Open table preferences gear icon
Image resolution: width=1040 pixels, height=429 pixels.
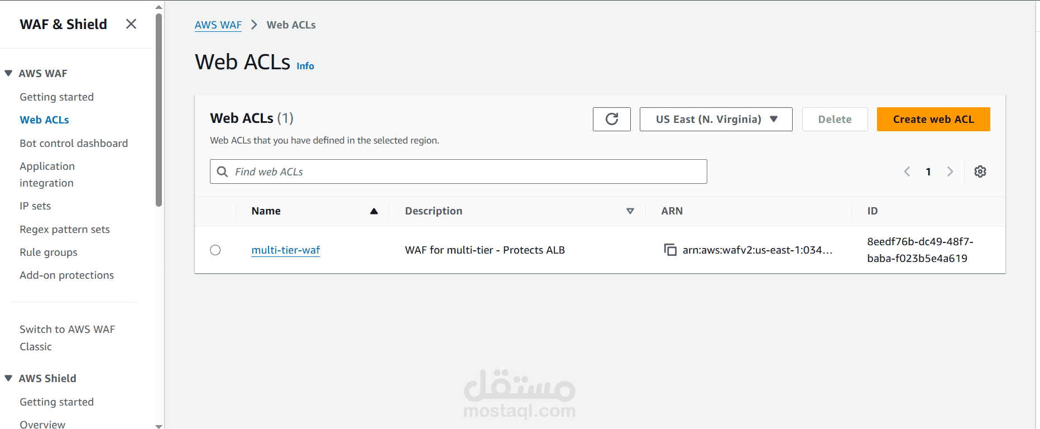[x=980, y=171]
